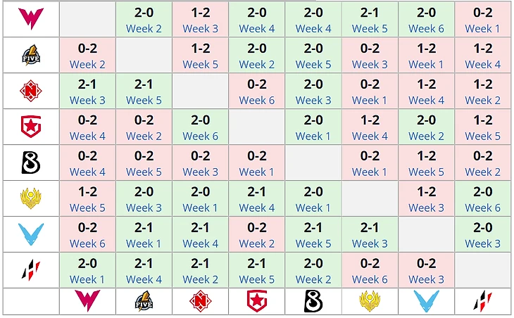Click Week 6 link in the blue V row
This screenshot has width=514, height=318.
coord(87,243)
